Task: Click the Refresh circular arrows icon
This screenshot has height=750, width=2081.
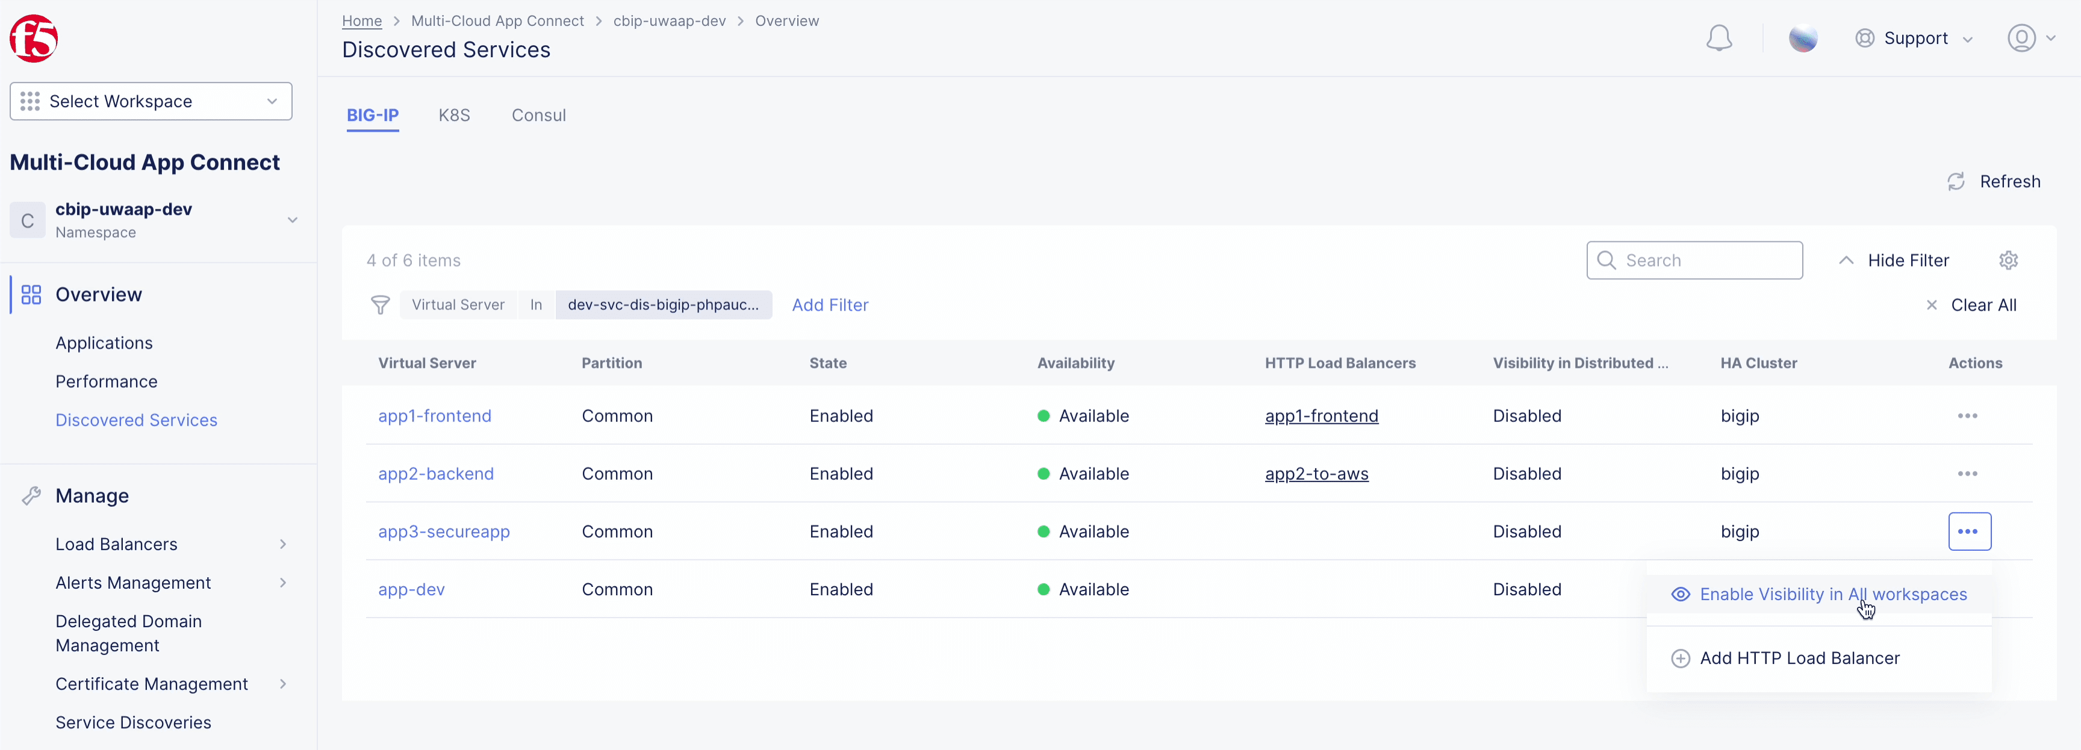Action: (x=1956, y=182)
